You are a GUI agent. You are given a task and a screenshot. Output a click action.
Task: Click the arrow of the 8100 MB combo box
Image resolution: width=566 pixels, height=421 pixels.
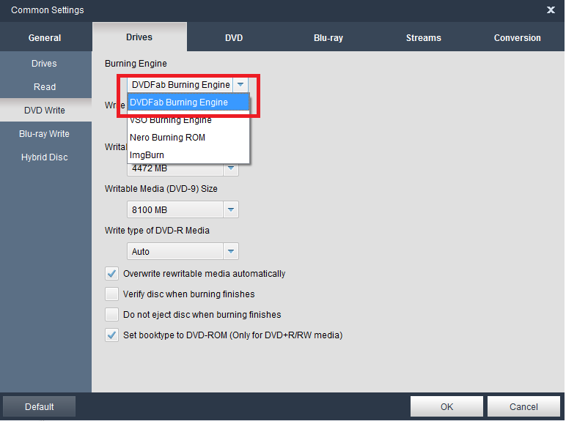(x=231, y=209)
